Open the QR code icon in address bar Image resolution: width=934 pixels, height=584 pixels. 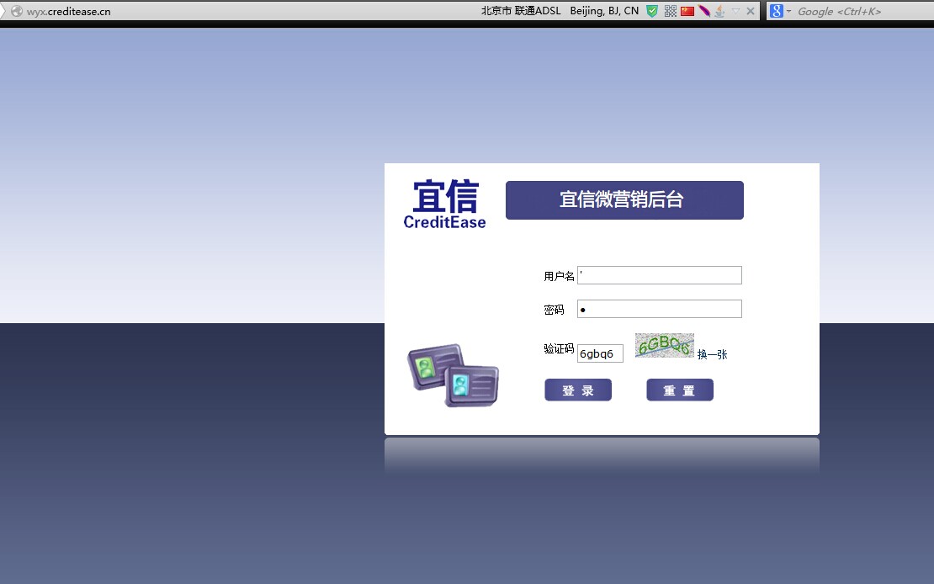(x=670, y=11)
